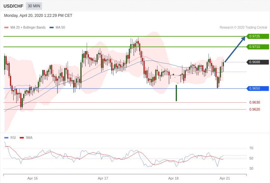270x183 pixels.
Task: Click the 0.9620 red support label
Action: pos(255,109)
